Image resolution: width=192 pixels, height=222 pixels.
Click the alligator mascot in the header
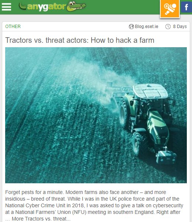pos(76,6)
